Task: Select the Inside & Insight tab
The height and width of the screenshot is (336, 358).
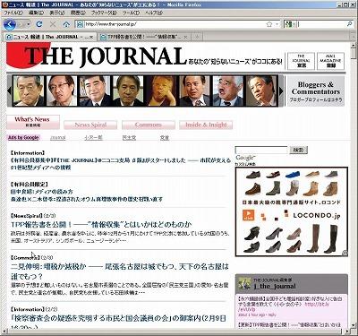Action: point(206,125)
